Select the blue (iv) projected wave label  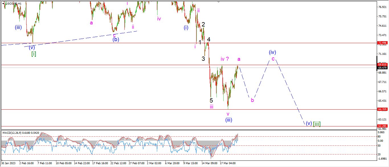(273, 52)
